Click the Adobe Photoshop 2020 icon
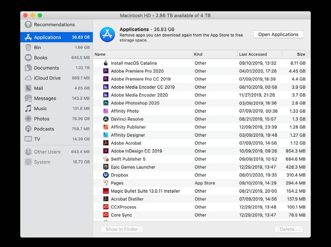The image size is (331, 247). coord(106,103)
